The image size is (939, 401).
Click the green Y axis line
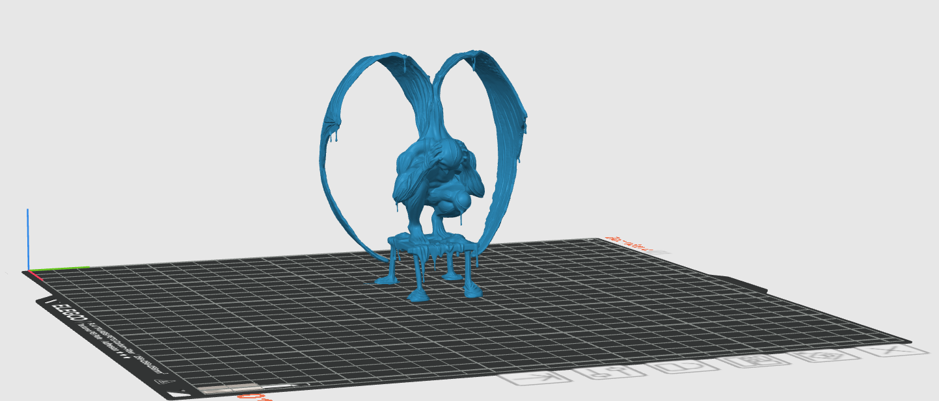coord(61,268)
